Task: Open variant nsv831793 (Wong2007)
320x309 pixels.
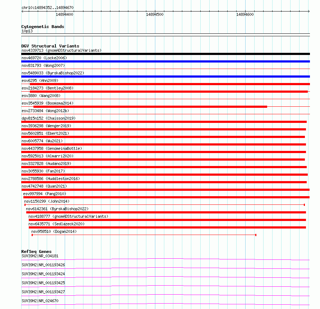Action: (43, 65)
